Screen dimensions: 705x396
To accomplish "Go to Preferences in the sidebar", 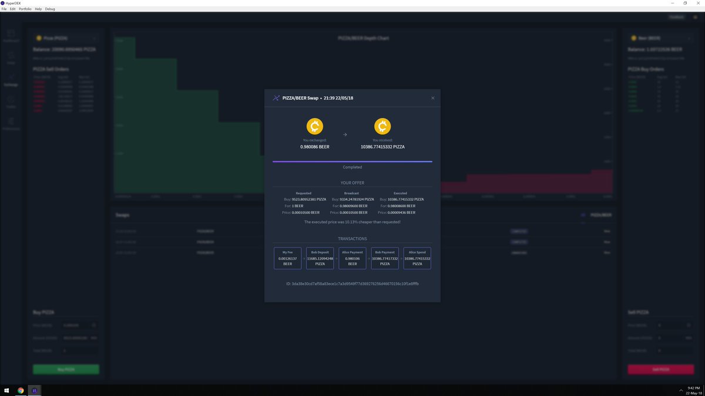I will point(11,123).
